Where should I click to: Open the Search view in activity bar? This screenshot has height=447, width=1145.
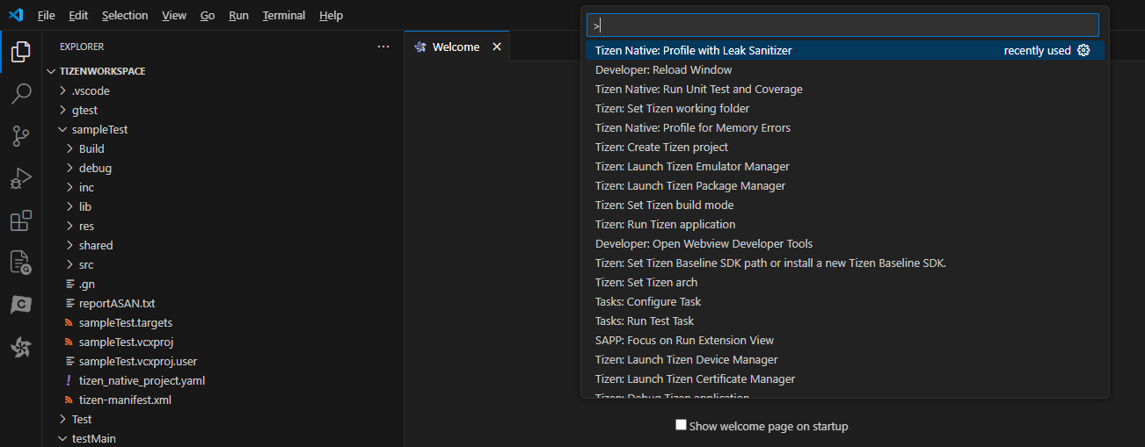[x=21, y=93]
